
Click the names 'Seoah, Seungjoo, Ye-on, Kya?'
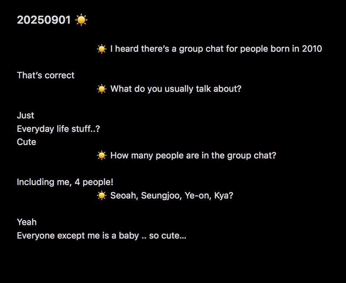(x=172, y=196)
